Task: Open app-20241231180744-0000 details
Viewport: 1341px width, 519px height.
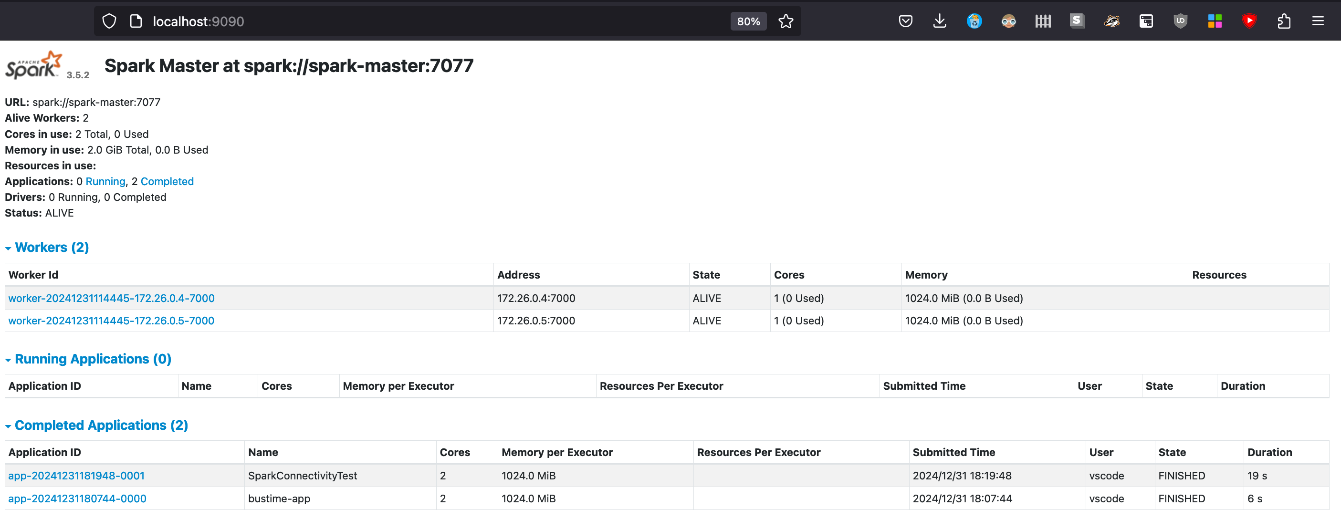Action: pyautogui.click(x=77, y=498)
